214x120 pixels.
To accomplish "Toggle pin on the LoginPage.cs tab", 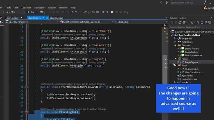I will pyautogui.click(x=43, y=18).
